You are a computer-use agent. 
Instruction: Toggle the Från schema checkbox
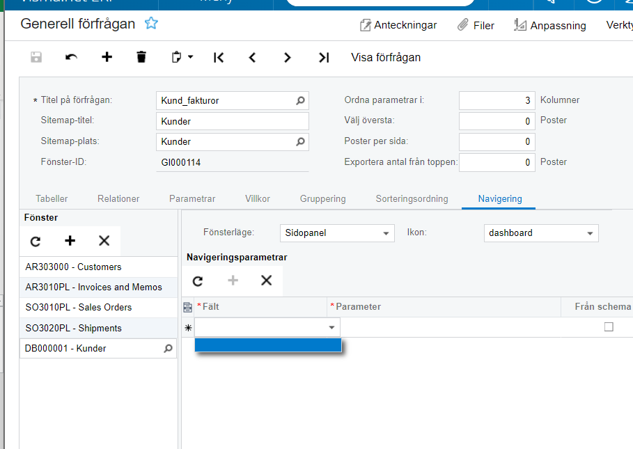point(609,326)
